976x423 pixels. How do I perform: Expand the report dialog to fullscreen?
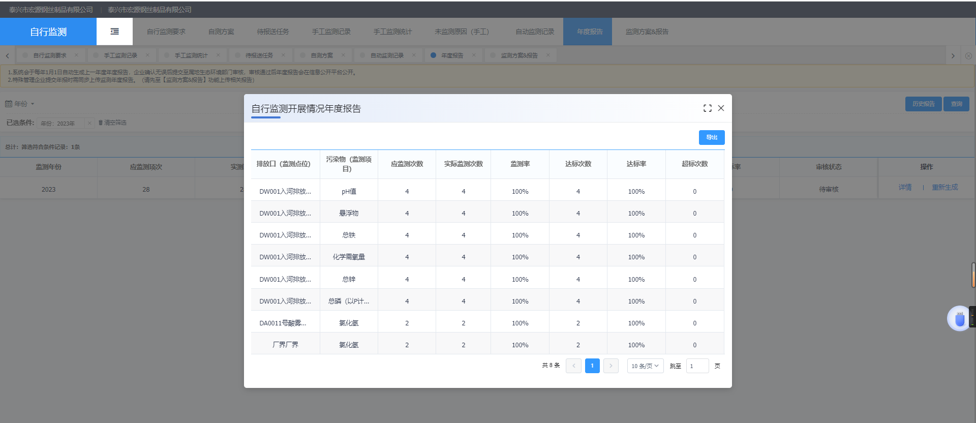point(707,108)
